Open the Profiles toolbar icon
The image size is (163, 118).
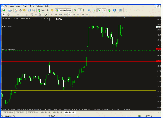[x=9, y=10]
